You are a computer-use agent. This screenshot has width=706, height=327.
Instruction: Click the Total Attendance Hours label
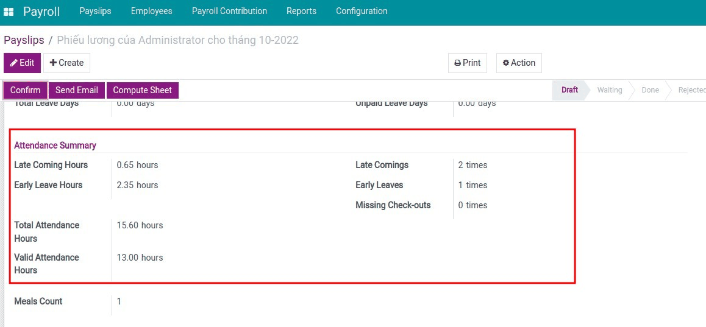pos(47,231)
